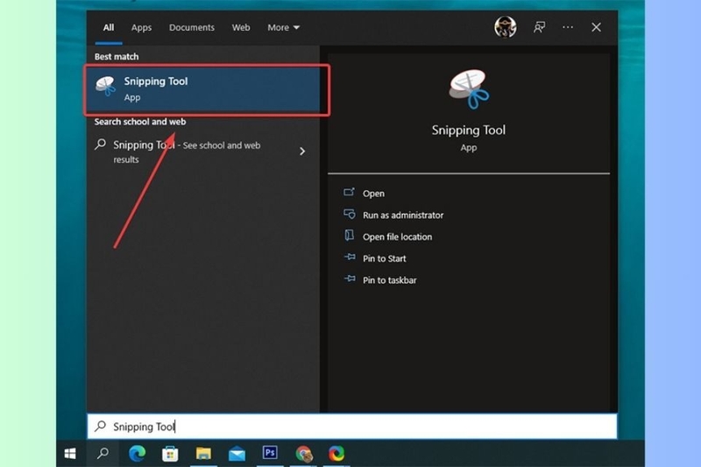
Task: Open Microsoft Edge from the taskbar
Action: [x=137, y=454]
